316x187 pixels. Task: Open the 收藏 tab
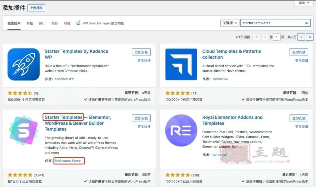(67, 23)
